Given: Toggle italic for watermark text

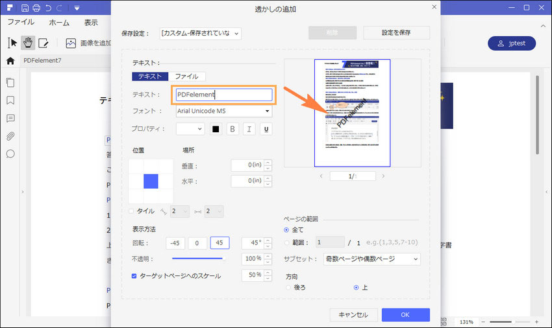Looking at the screenshot, I should point(249,130).
